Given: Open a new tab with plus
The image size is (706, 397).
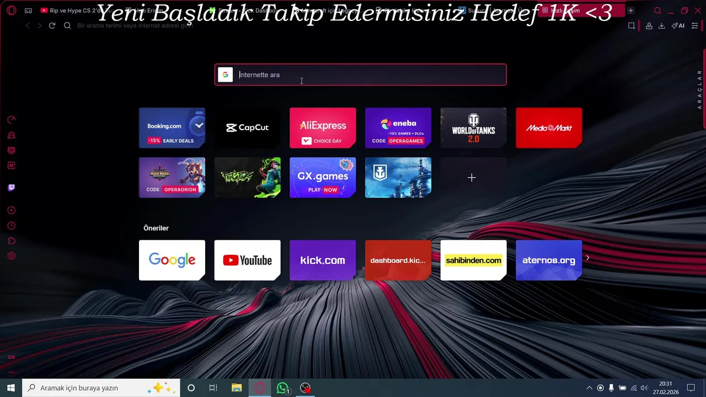Looking at the screenshot, I should click(x=630, y=10).
